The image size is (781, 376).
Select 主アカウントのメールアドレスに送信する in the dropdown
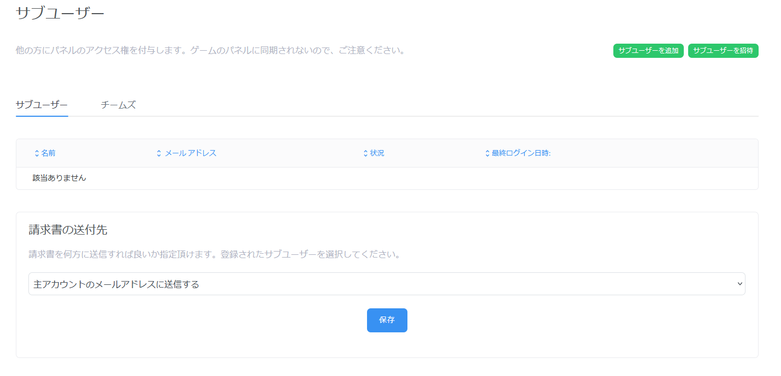point(115,284)
